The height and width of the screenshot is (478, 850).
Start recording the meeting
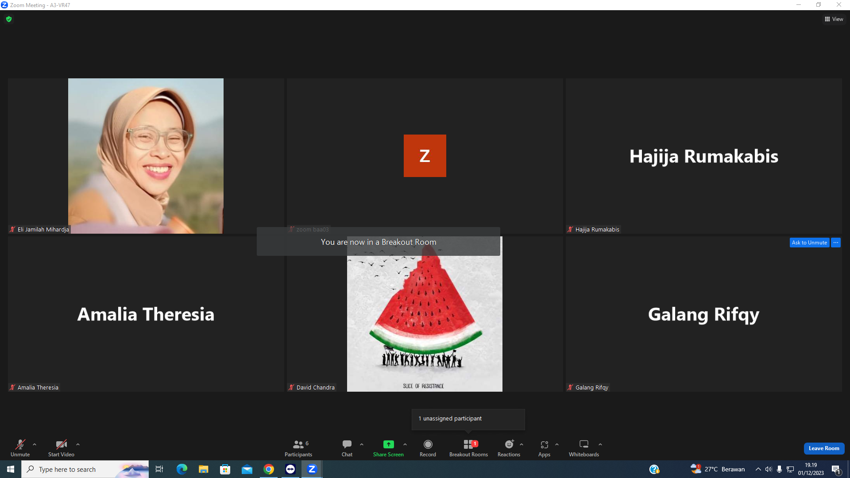[x=428, y=447]
